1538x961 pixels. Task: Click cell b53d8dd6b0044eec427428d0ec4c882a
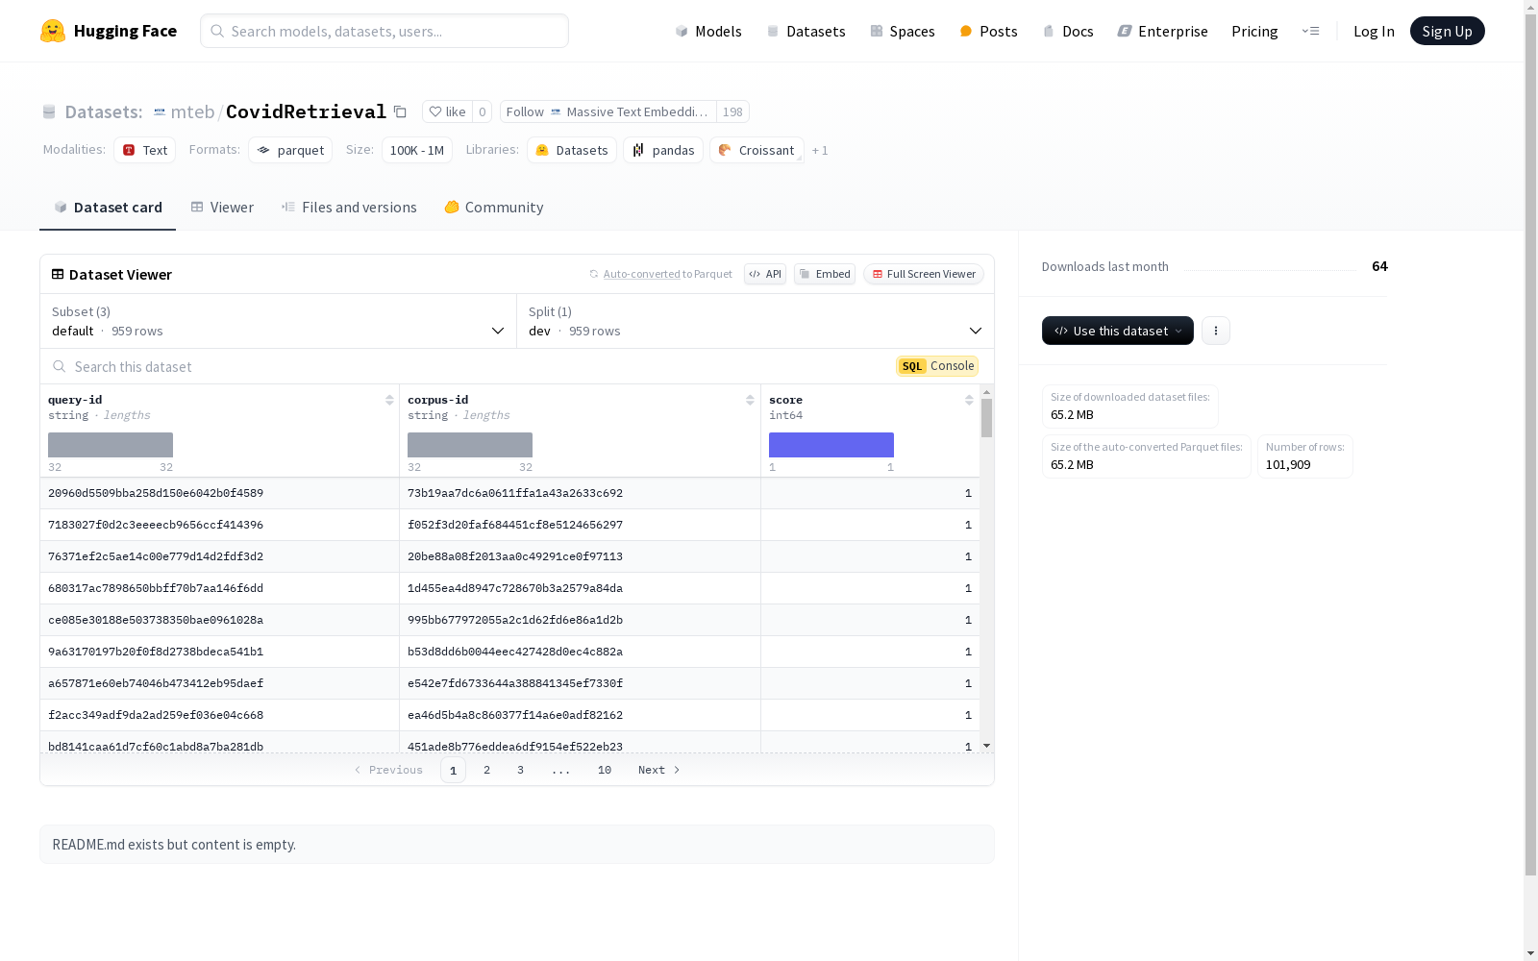click(x=580, y=652)
